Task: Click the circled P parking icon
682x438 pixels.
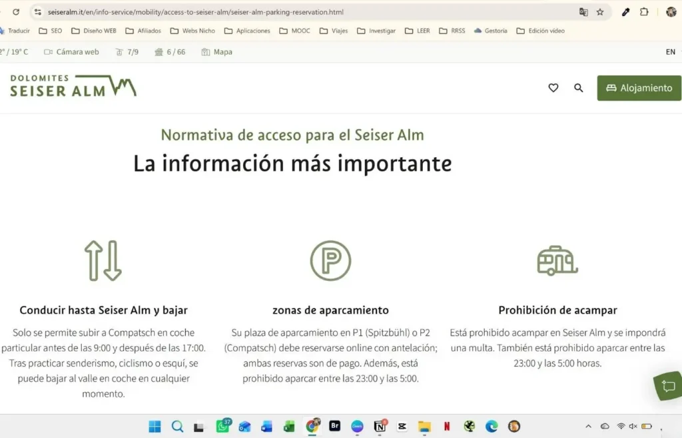Action: 330,261
